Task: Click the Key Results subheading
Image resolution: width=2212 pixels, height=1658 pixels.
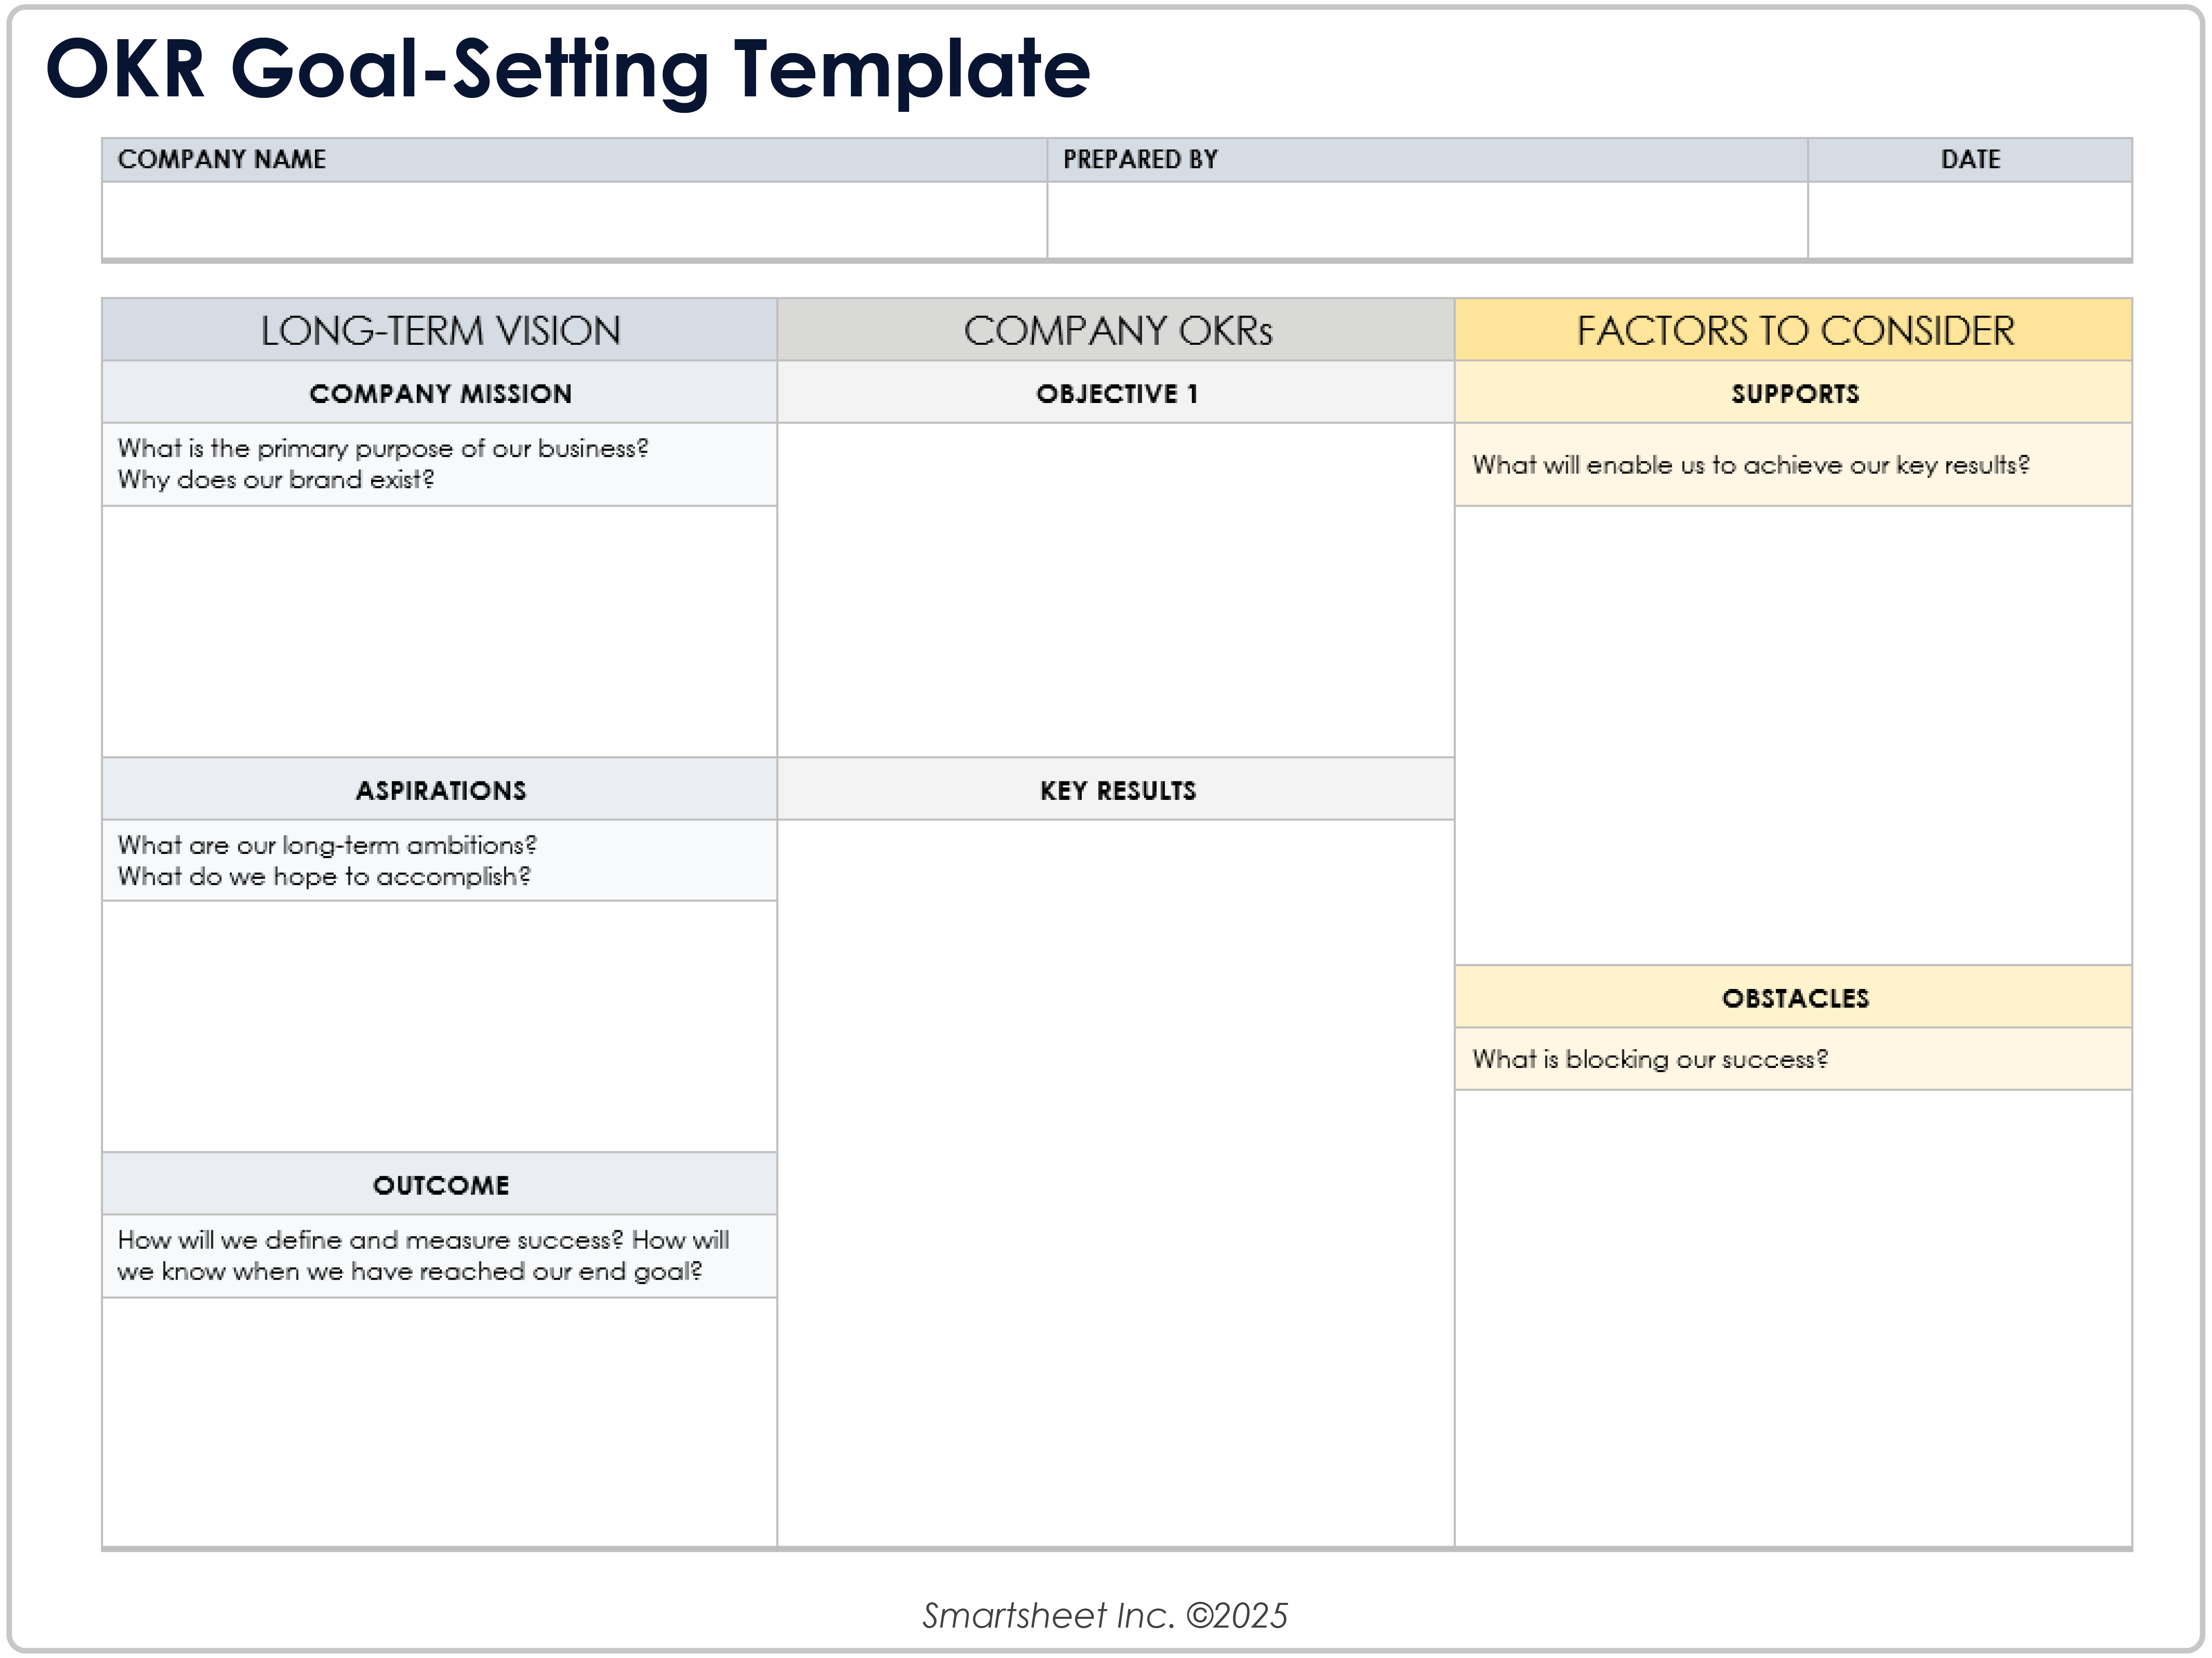Action: (x=1117, y=790)
